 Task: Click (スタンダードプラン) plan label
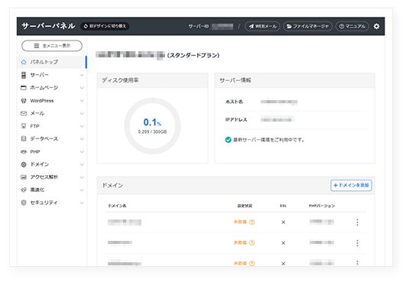click(x=193, y=55)
